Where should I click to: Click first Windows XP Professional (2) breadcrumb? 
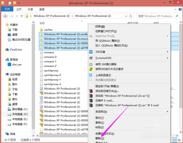click(52, 16)
